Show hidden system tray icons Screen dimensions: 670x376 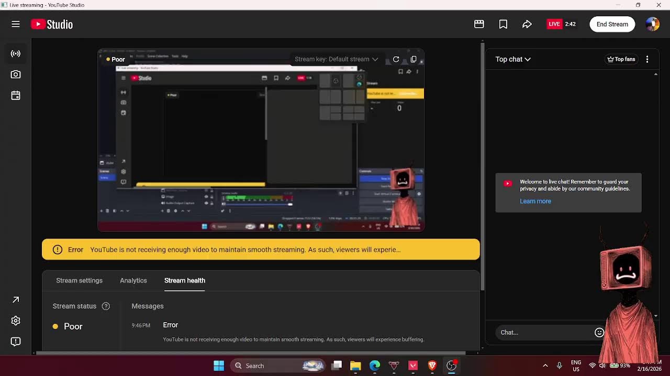(545, 366)
